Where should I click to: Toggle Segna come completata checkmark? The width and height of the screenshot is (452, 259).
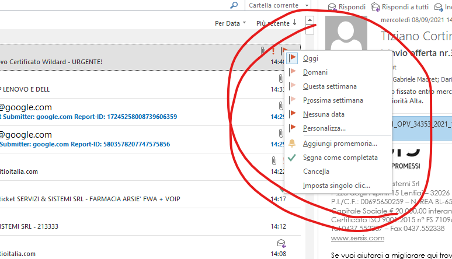293,157
